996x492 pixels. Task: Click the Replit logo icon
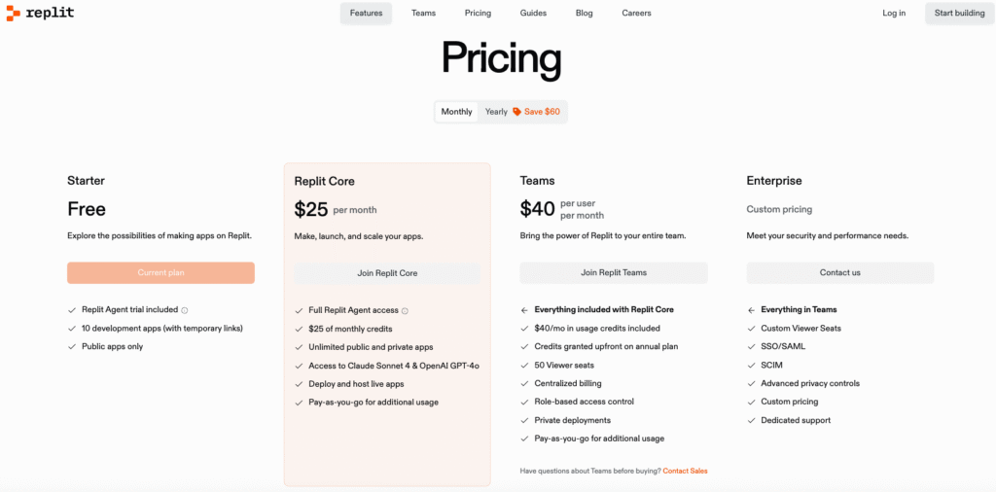coord(14,13)
